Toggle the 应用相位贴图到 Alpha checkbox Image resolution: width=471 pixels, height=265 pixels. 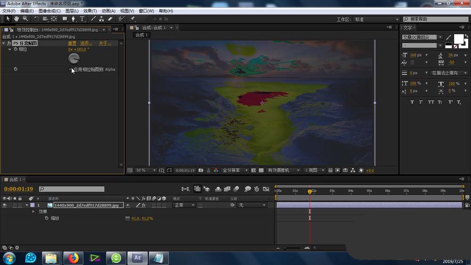point(71,69)
